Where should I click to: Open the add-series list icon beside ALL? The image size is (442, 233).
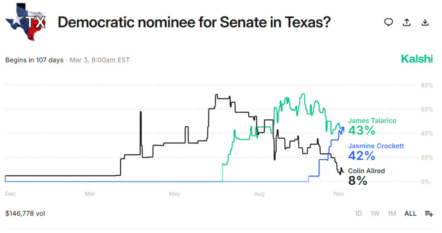pos(429,213)
